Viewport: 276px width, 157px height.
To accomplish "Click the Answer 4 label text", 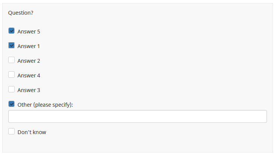I will (29, 75).
